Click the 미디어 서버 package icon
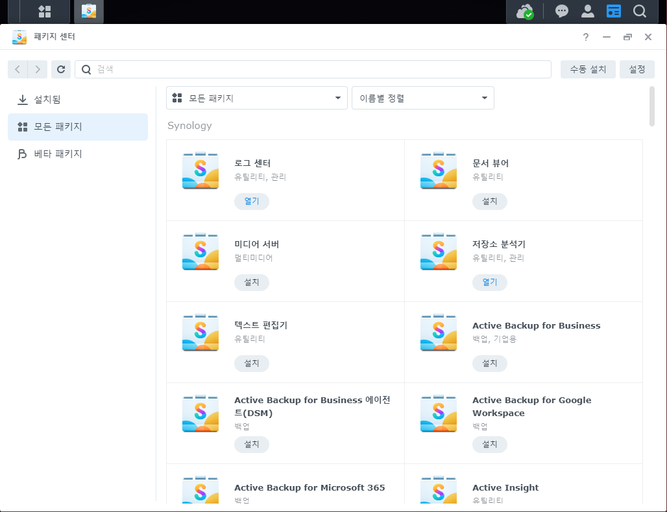This screenshot has width=667, height=512. click(x=200, y=251)
